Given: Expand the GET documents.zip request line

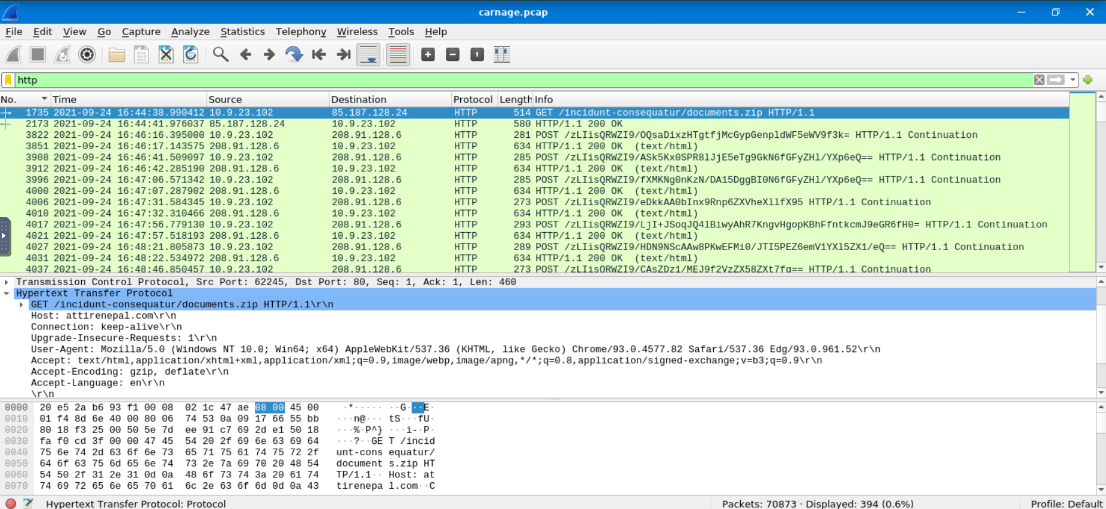Looking at the screenshot, I should coord(21,305).
